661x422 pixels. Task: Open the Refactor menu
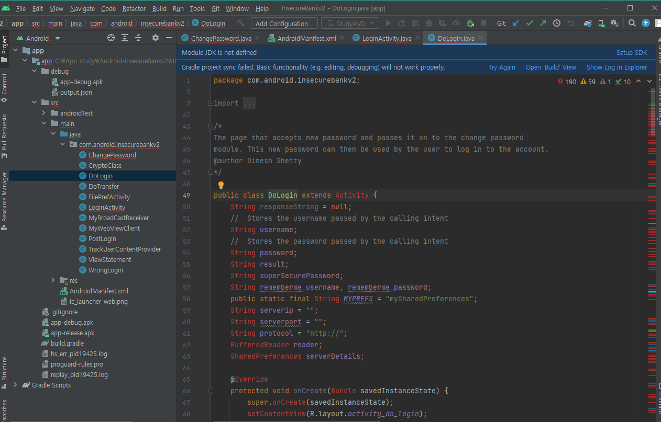(134, 8)
